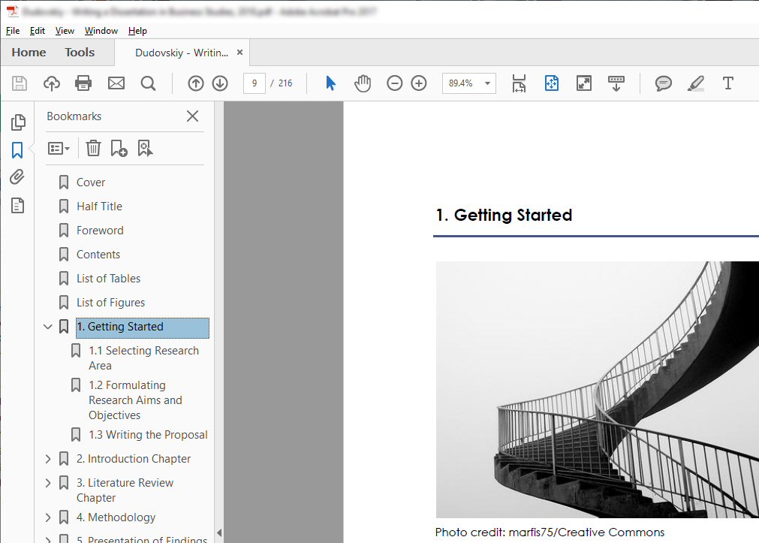759x543 pixels.
Task: Open the View menu
Action: [64, 31]
